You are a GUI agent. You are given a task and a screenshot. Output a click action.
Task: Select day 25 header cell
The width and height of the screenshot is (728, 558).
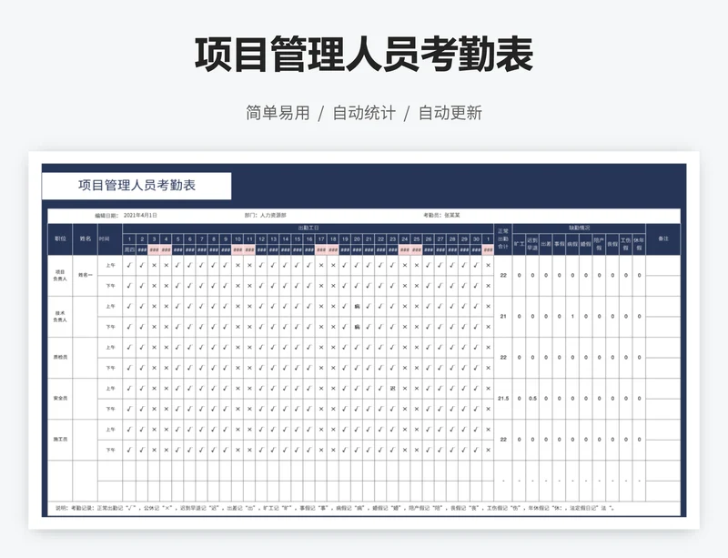pos(417,238)
